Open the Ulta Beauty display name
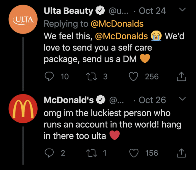 pos(68,11)
